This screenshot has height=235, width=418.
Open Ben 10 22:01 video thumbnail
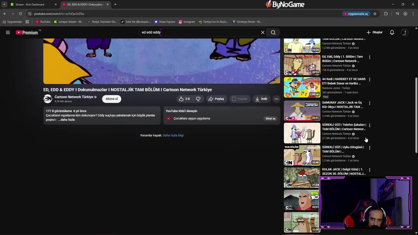point(302,200)
